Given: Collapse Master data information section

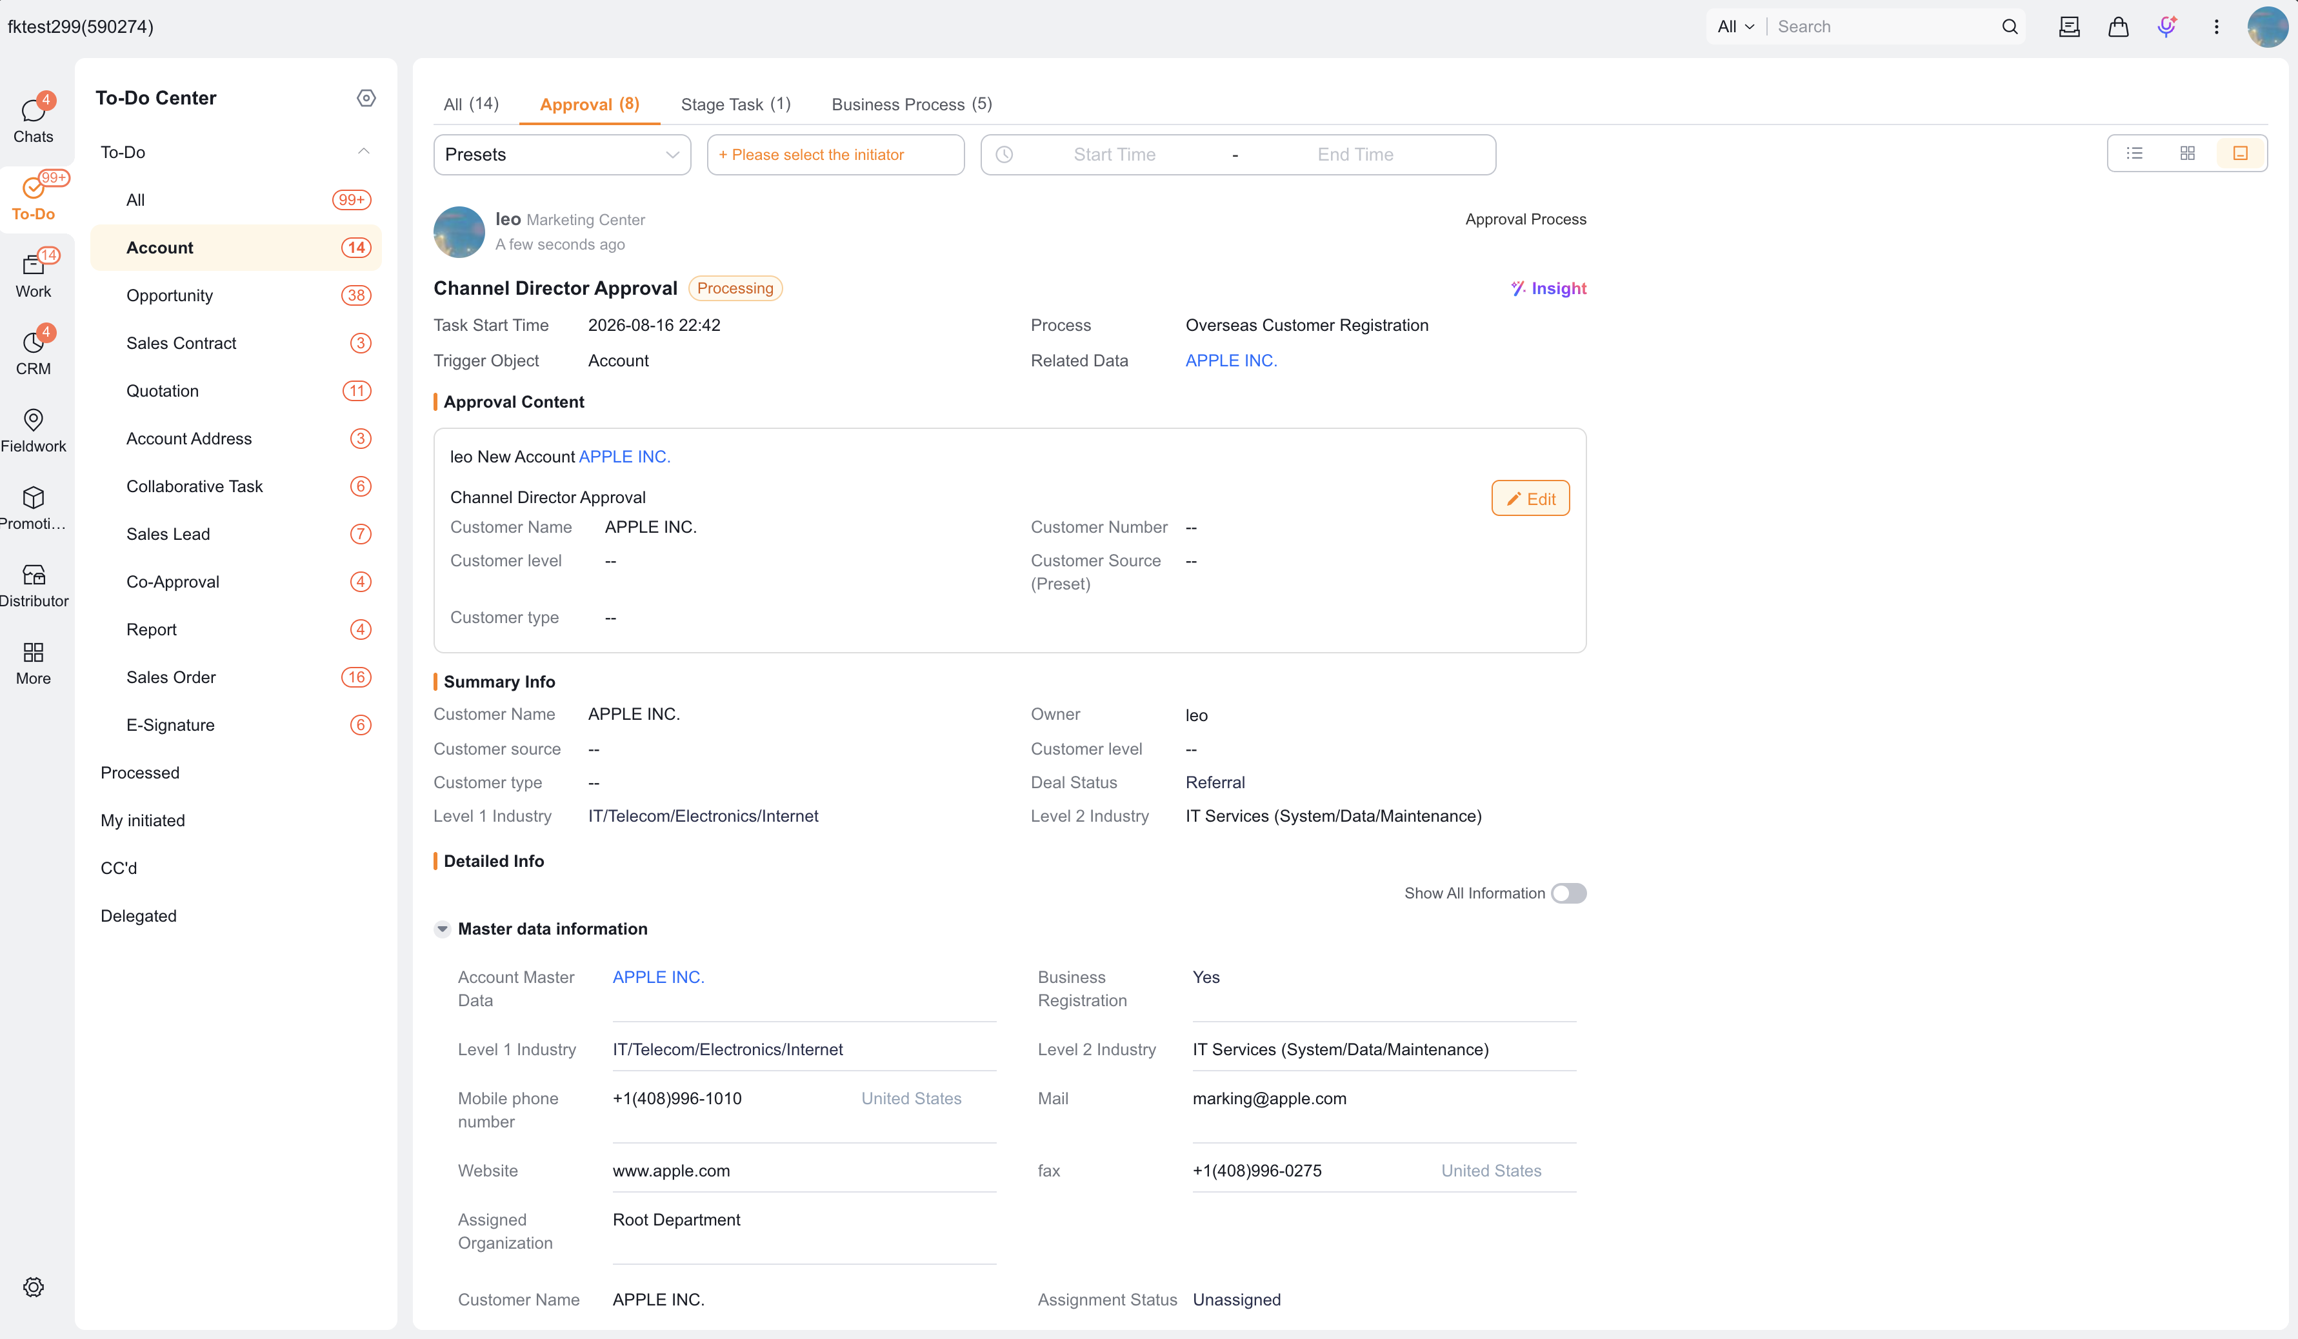Looking at the screenshot, I should [x=443, y=929].
